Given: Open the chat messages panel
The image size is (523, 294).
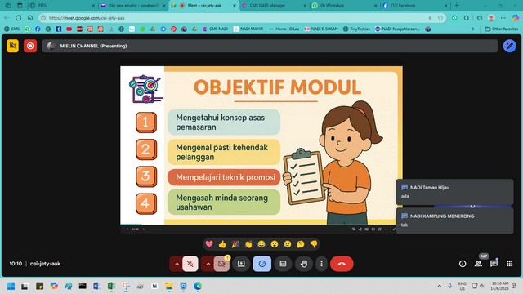Looking at the screenshot, I should coord(494,264).
